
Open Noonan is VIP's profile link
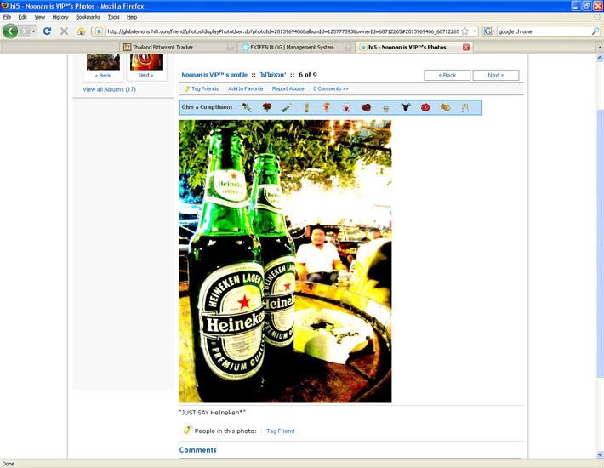(214, 75)
